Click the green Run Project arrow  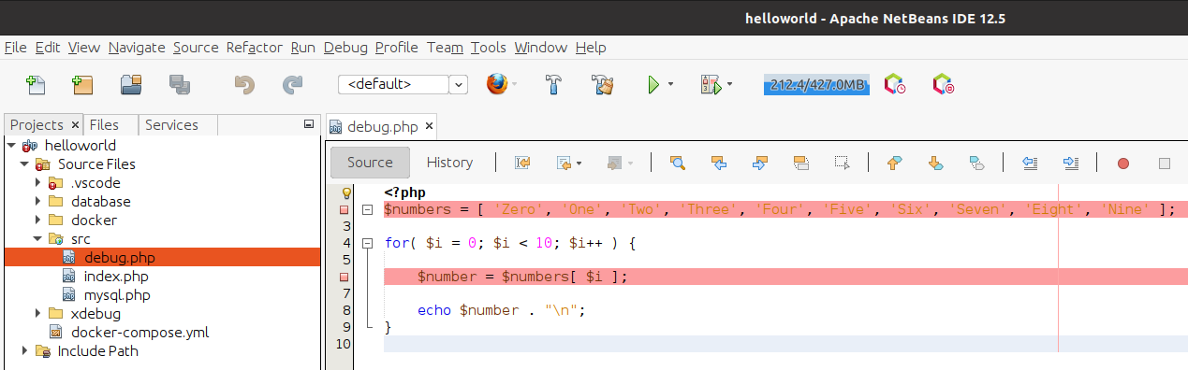point(654,85)
